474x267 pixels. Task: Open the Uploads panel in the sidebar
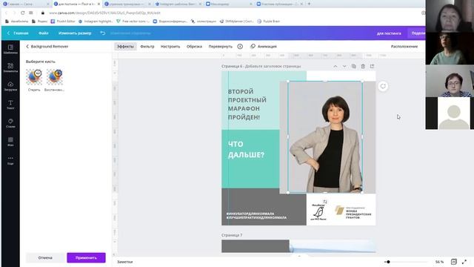click(x=10, y=86)
